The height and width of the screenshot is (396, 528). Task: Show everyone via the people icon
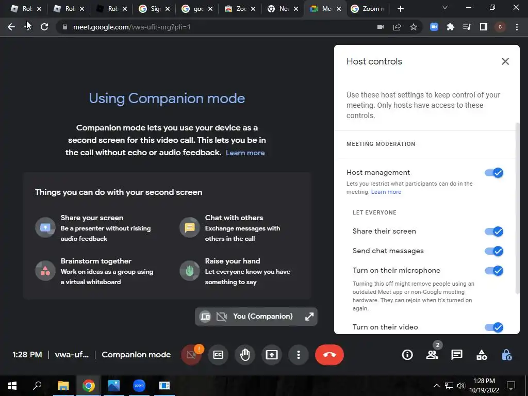[432, 355]
